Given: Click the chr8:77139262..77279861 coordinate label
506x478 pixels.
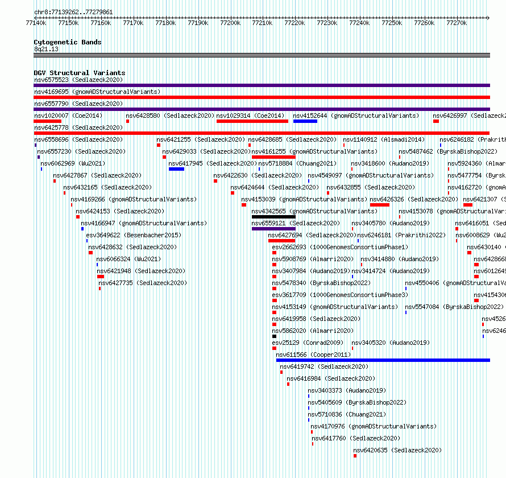Looking at the screenshot, I should coord(73,13).
